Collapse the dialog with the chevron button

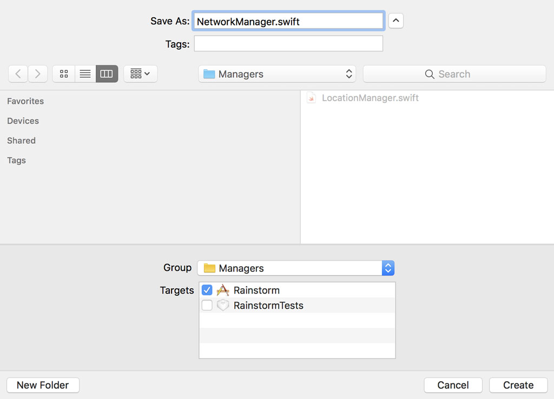(x=395, y=21)
